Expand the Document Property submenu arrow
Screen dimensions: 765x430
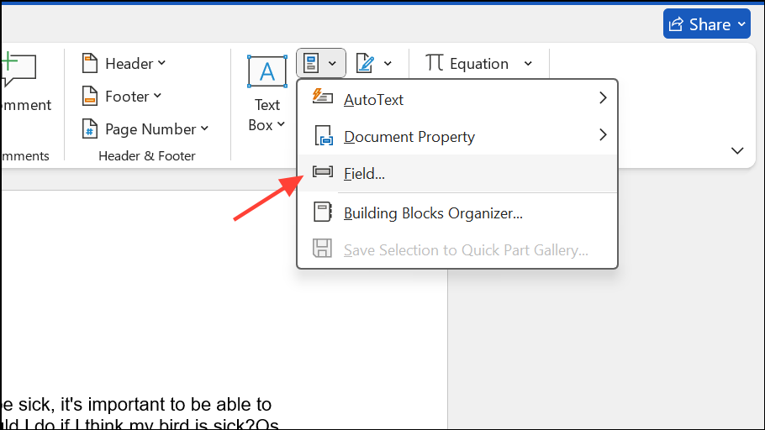click(x=602, y=135)
